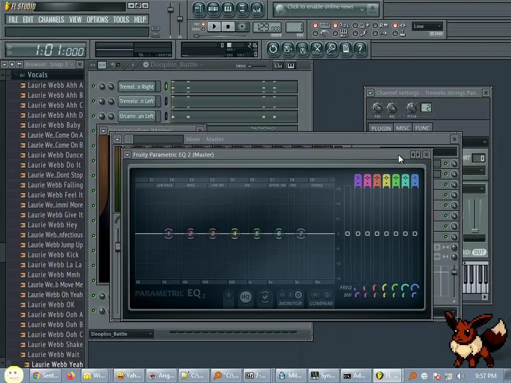Click the help question mark icon
Screen dimensions: 511x383
360,49
